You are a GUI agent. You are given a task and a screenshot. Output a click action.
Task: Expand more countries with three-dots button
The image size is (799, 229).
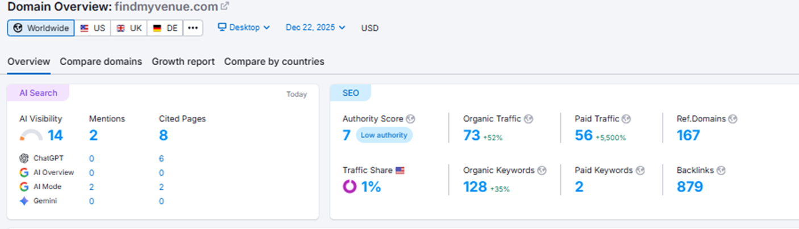point(193,28)
